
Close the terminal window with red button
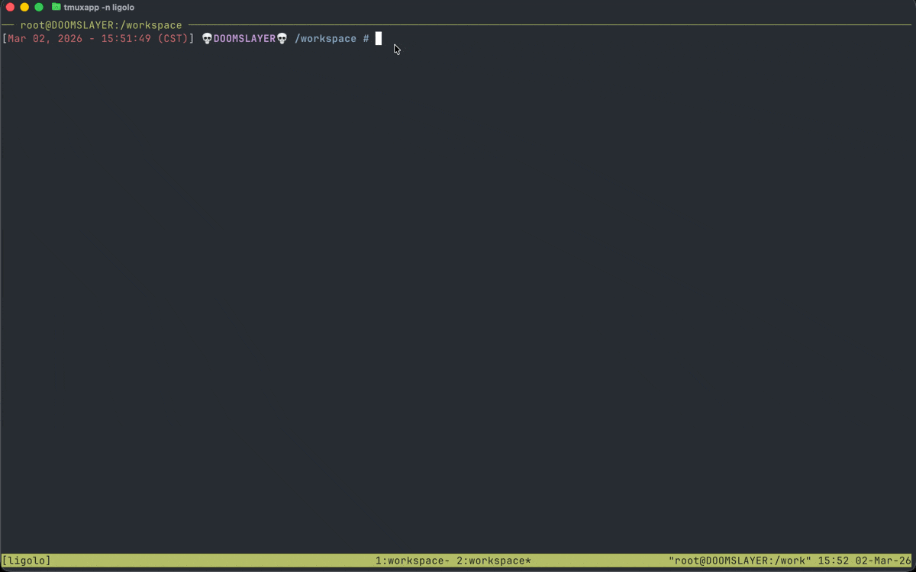point(11,7)
